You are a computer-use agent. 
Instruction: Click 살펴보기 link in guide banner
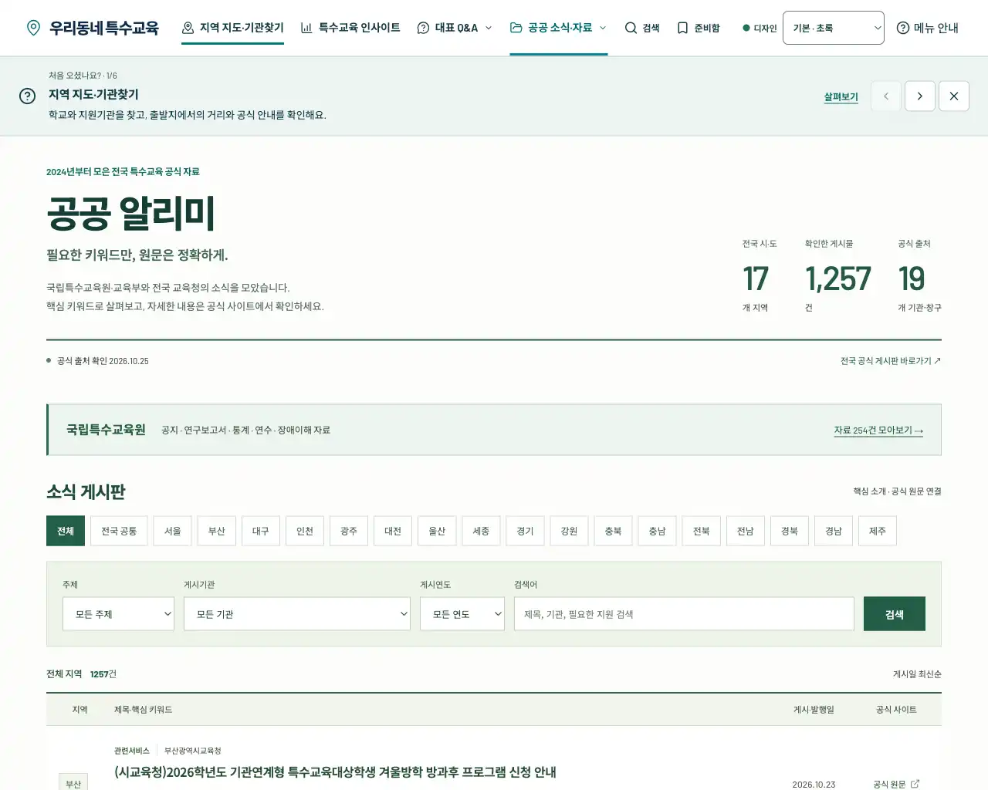(841, 96)
